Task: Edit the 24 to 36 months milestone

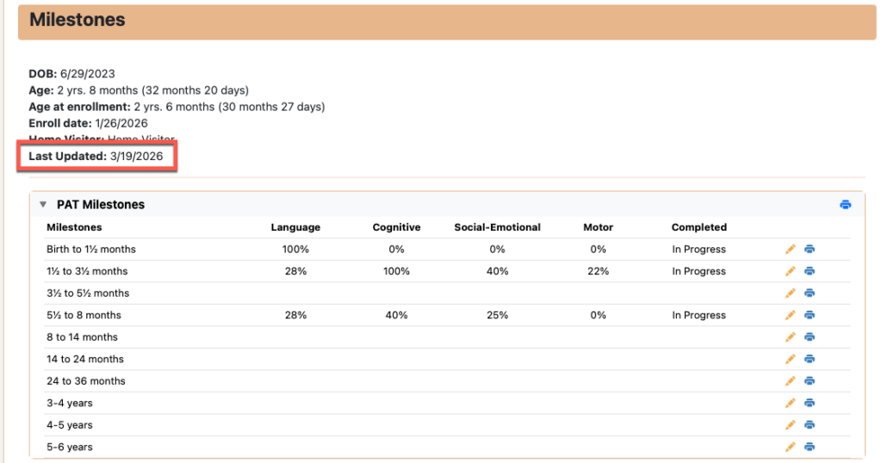Action: tap(791, 381)
